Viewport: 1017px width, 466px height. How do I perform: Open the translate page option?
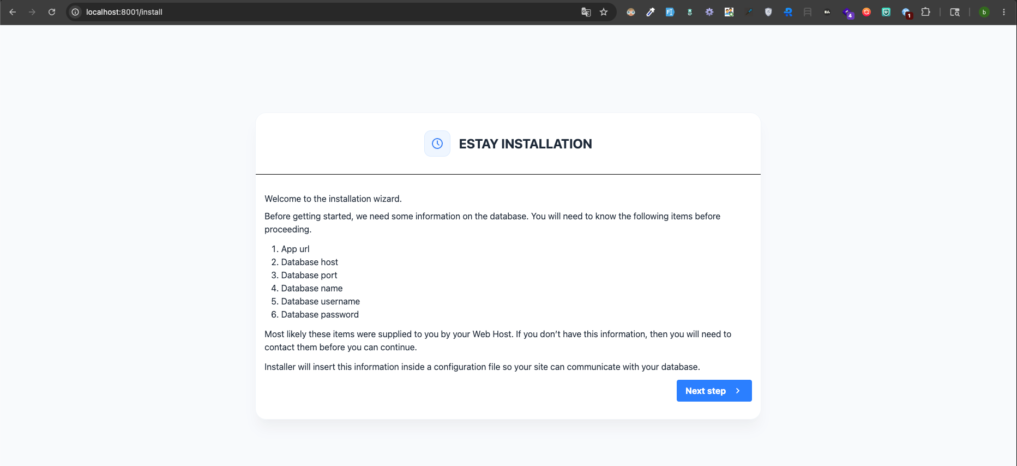pyautogui.click(x=586, y=12)
